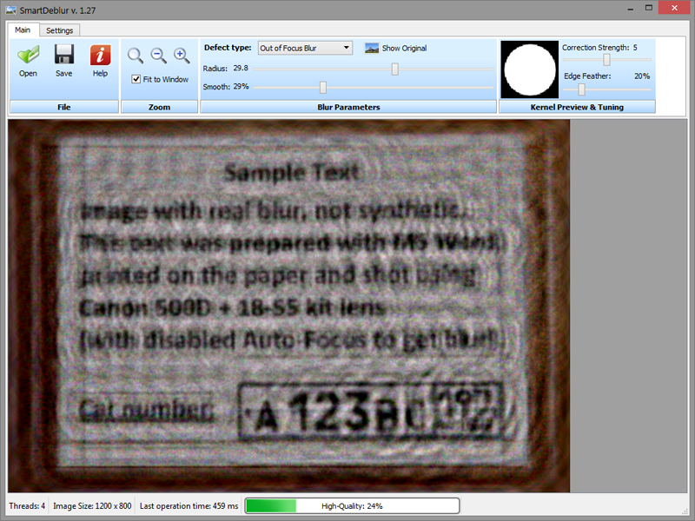
Task: Click the Show Original picture icon
Action: pyautogui.click(x=372, y=49)
